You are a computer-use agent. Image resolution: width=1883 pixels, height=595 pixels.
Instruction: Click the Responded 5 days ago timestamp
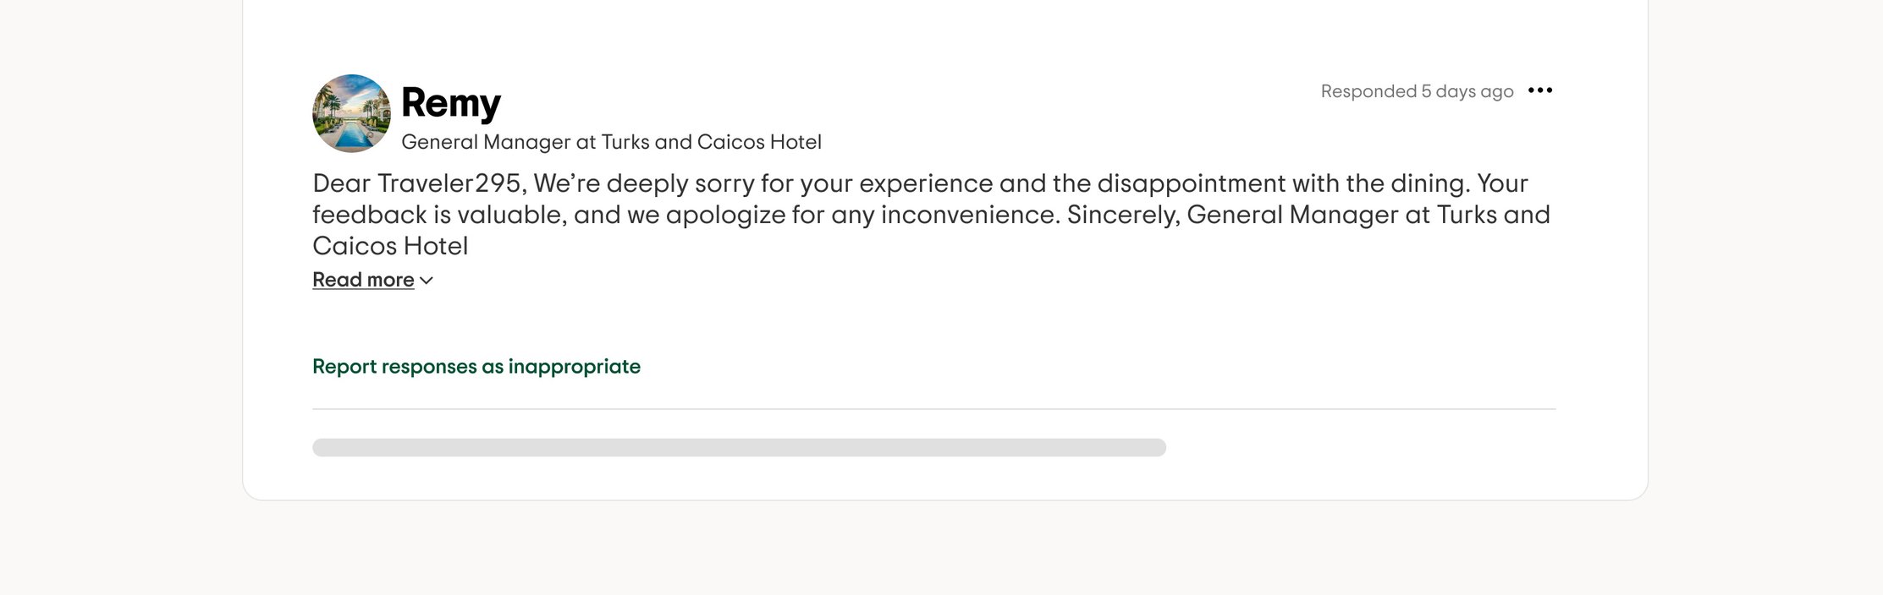coord(1418,90)
